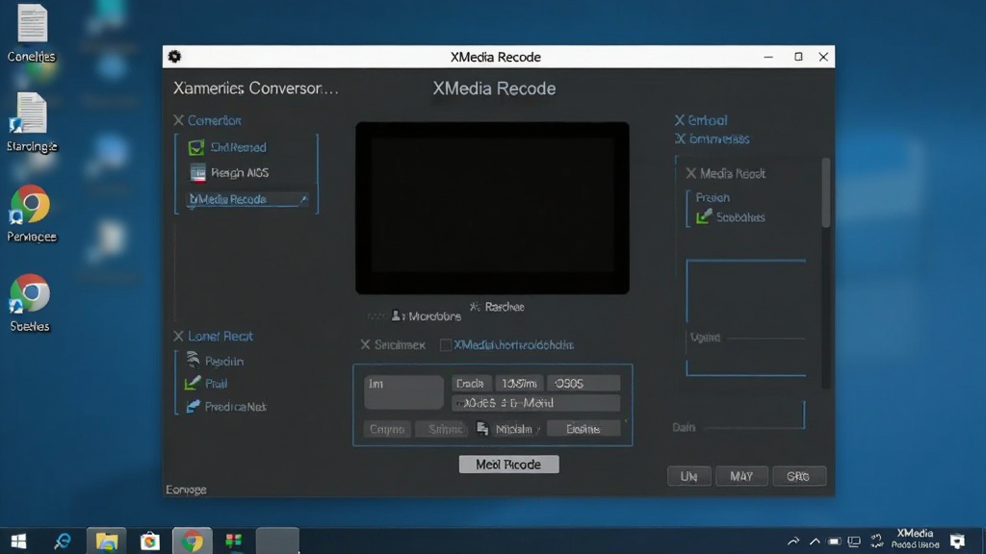Screen dimensions: 986x554
Task: Click the Eracle button
Action: (x=470, y=383)
